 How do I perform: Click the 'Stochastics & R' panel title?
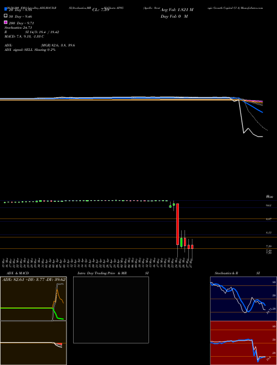pos(226,273)
